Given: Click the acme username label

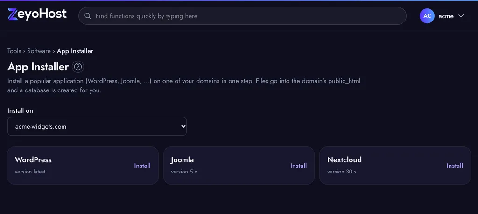Looking at the screenshot, I should coord(446,16).
